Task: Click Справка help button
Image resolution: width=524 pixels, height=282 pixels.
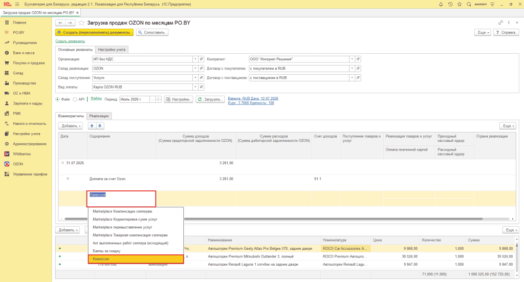Action: tap(506, 32)
